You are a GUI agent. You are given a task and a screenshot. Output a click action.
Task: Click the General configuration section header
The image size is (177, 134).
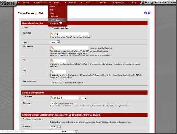(x=84, y=23)
